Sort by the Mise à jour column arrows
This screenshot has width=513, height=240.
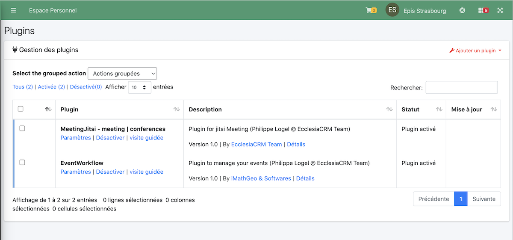point(494,110)
